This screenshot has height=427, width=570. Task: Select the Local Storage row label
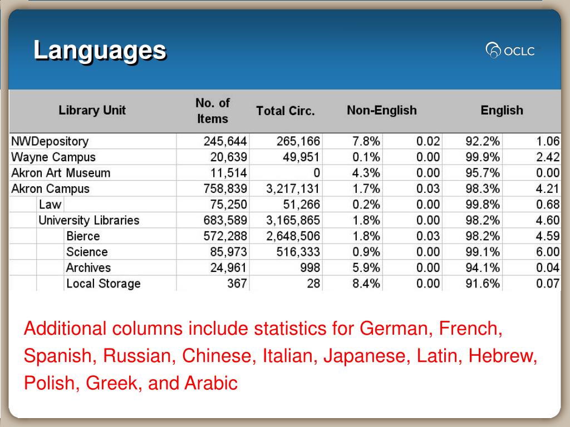coord(103,283)
